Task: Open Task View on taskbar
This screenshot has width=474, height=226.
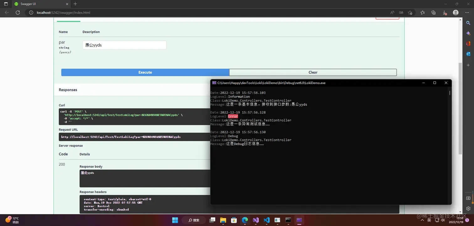Action: [213, 220]
